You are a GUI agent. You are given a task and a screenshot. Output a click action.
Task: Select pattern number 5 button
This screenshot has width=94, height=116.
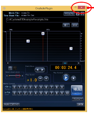point(41,87)
